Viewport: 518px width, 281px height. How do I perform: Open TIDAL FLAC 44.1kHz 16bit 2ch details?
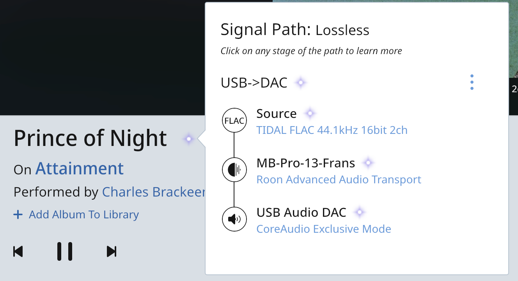(x=332, y=130)
